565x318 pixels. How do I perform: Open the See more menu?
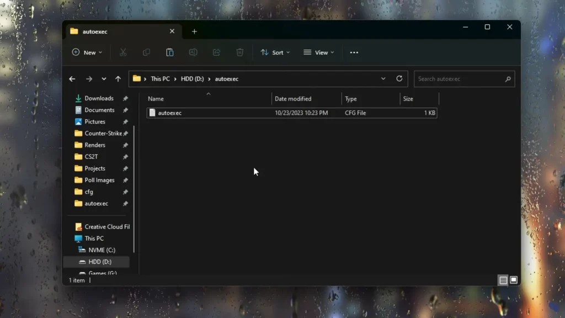point(354,52)
